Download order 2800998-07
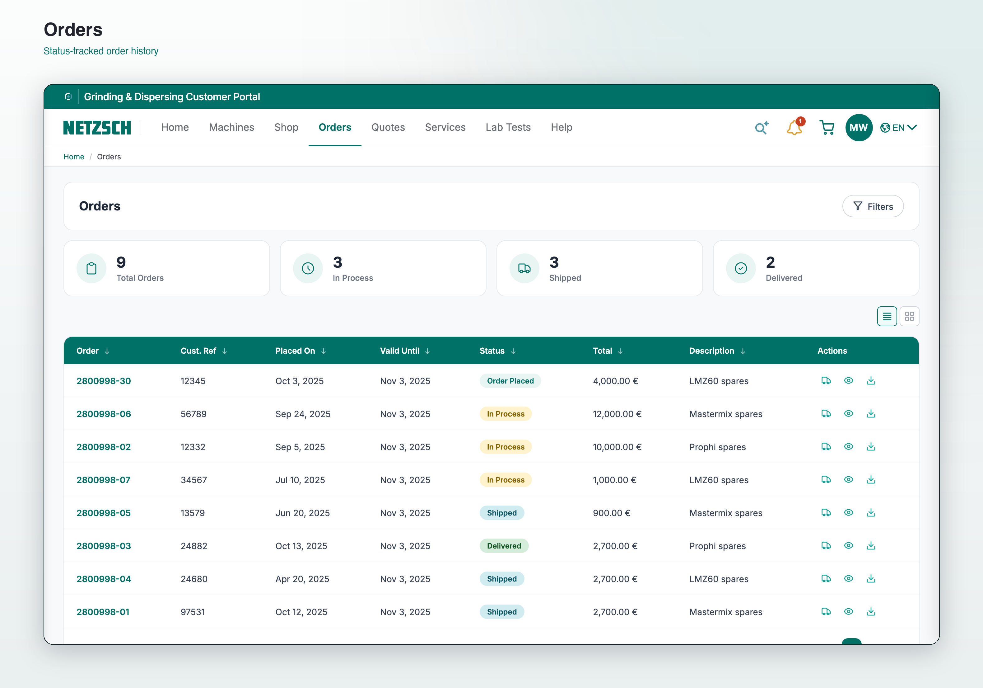This screenshot has width=983, height=688. (871, 479)
